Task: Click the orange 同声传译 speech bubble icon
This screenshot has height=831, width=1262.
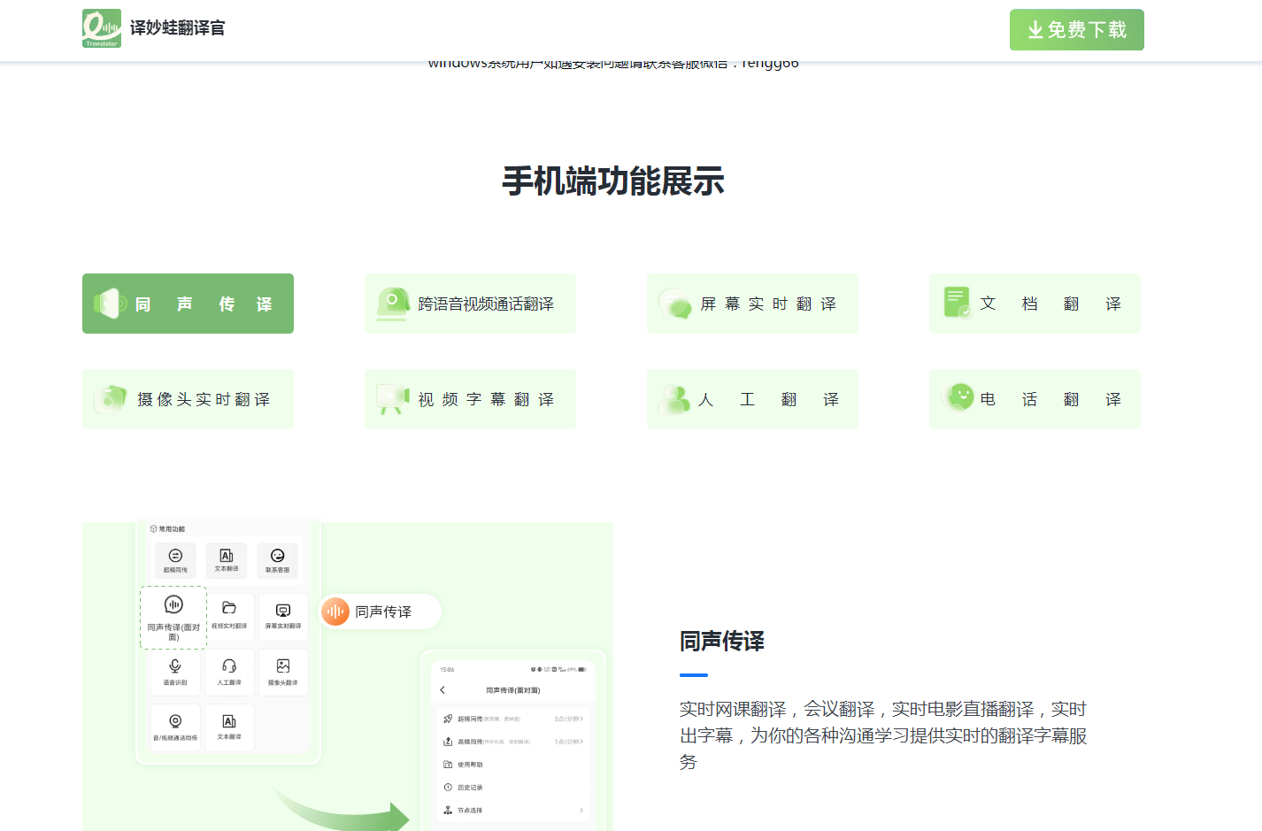Action: coord(335,611)
